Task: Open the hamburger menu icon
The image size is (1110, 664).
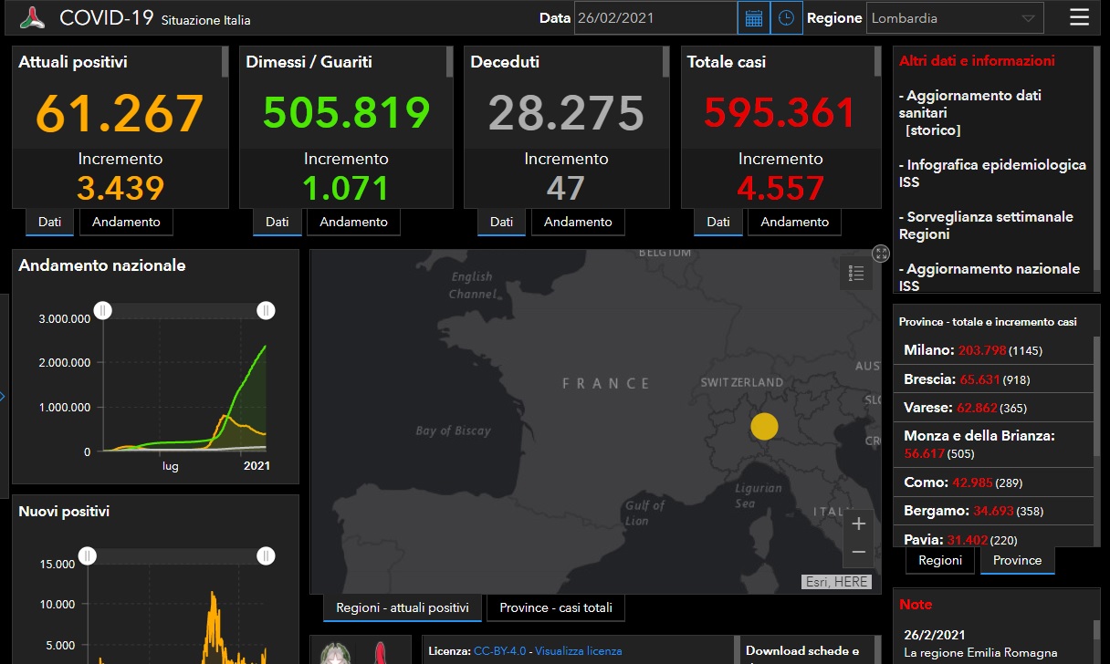Action: (x=1079, y=18)
